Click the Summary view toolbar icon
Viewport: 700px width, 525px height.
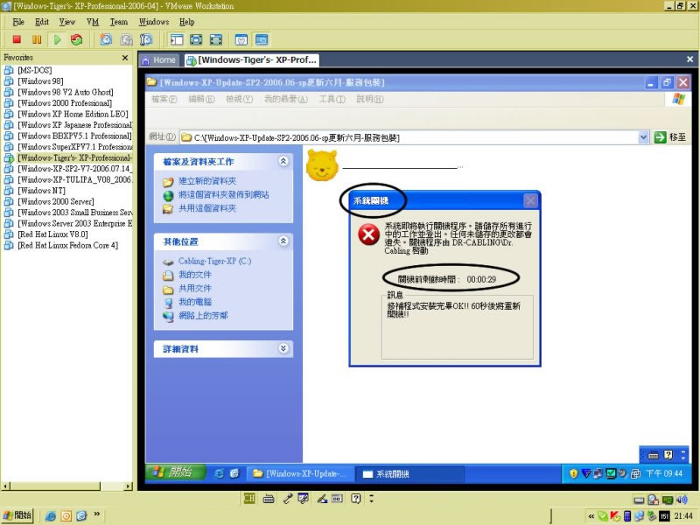click(241, 39)
